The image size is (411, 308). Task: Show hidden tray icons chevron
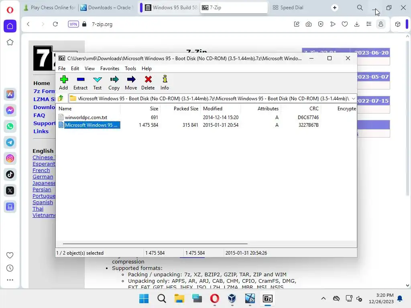(324, 298)
